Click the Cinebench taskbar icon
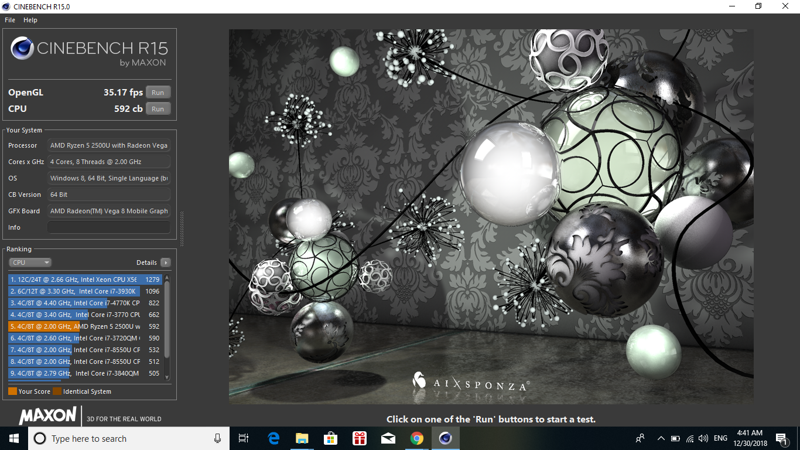Screen dimensions: 800x450 point(446,438)
